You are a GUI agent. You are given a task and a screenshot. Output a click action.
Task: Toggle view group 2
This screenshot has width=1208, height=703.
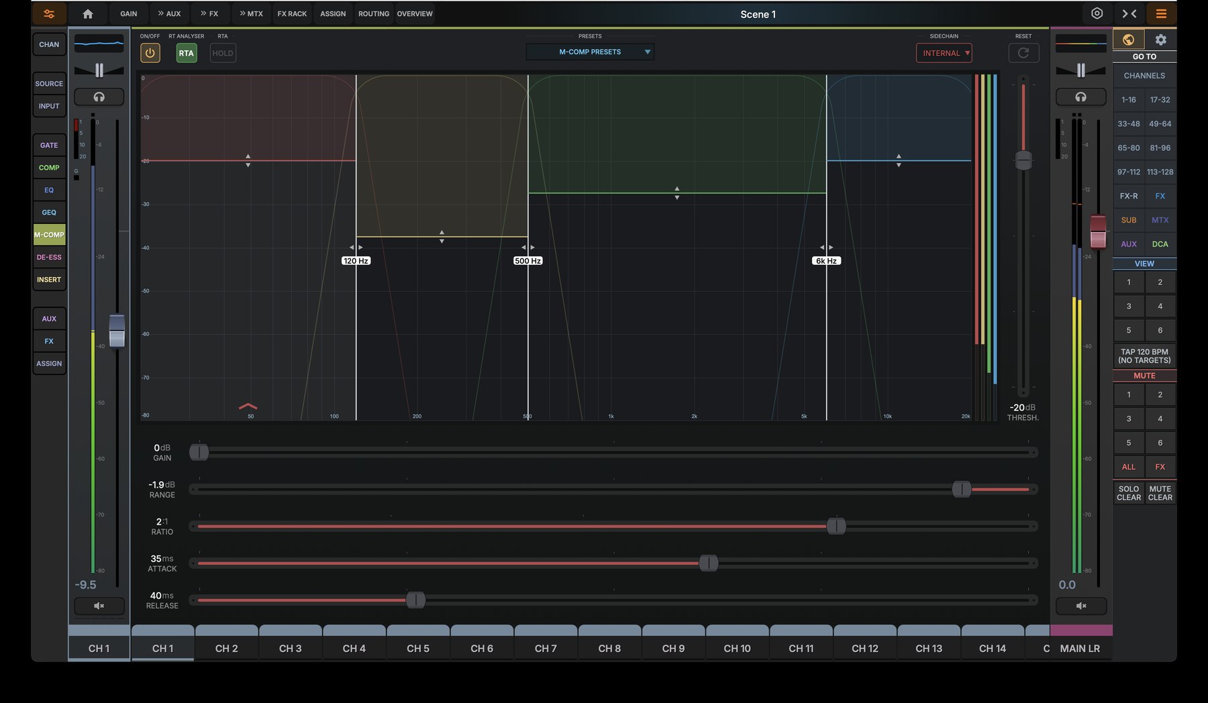click(x=1160, y=282)
